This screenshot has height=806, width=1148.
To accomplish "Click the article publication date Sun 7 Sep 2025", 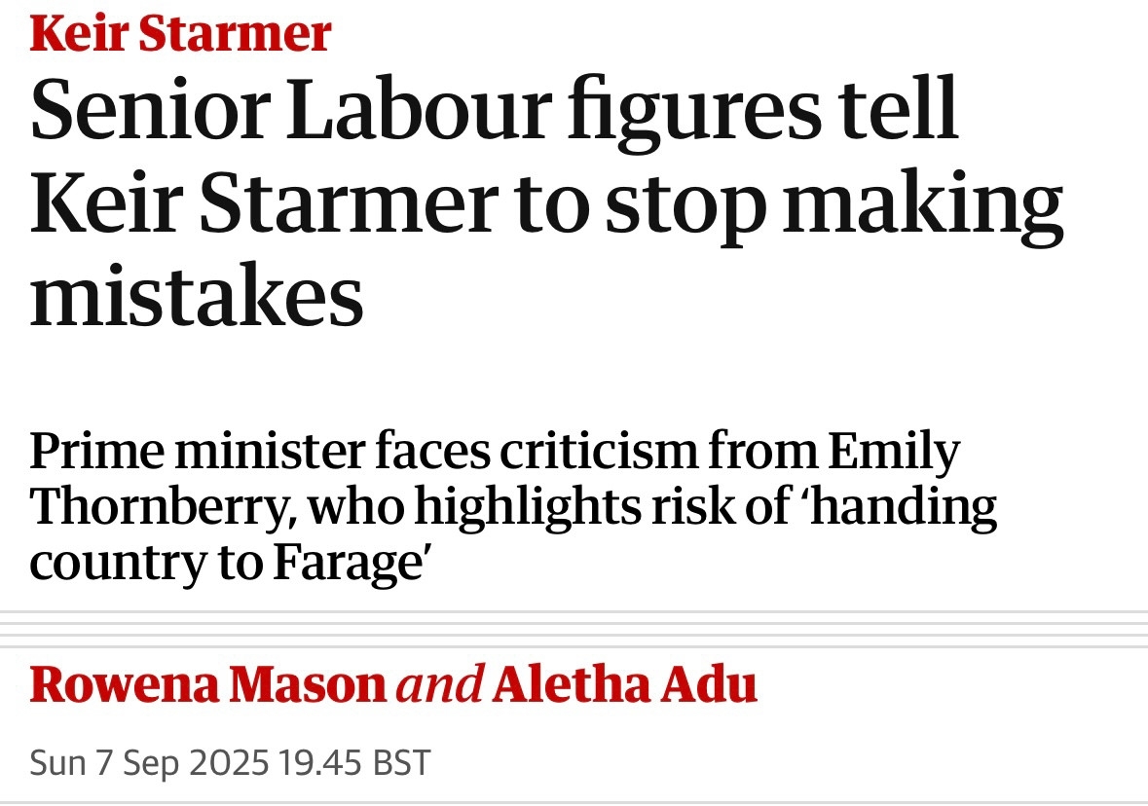I will (x=148, y=762).
